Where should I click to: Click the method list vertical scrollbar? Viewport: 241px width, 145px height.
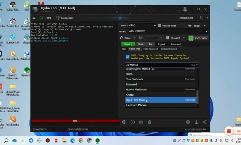(x=198, y=96)
